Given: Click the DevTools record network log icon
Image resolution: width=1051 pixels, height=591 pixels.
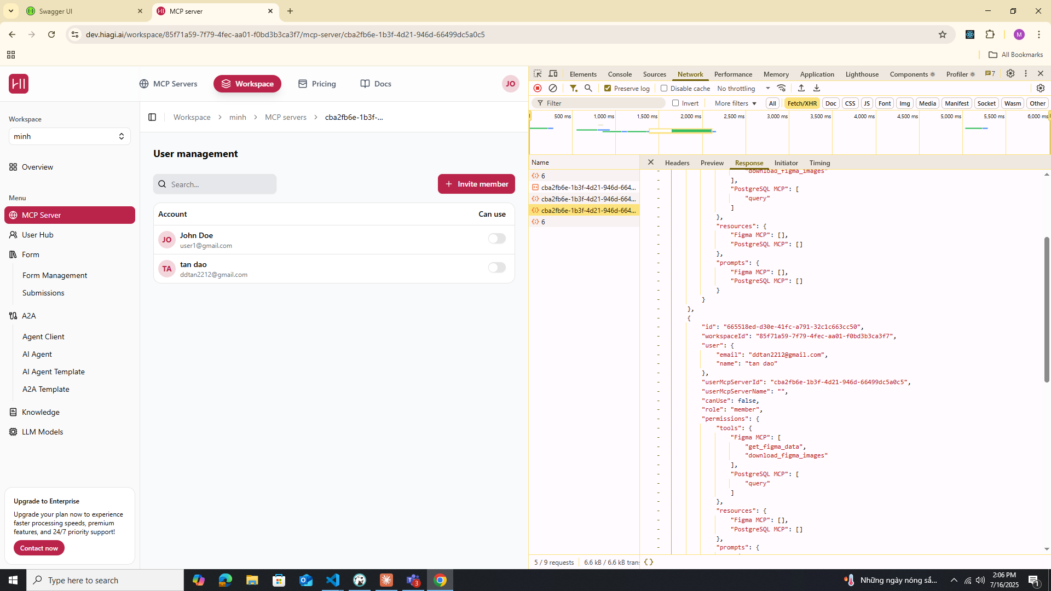Looking at the screenshot, I should click(x=538, y=88).
